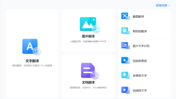Click the 图片翻译 title text
Image resolution: width=176 pixels, height=99 pixels.
(x=88, y=36)
